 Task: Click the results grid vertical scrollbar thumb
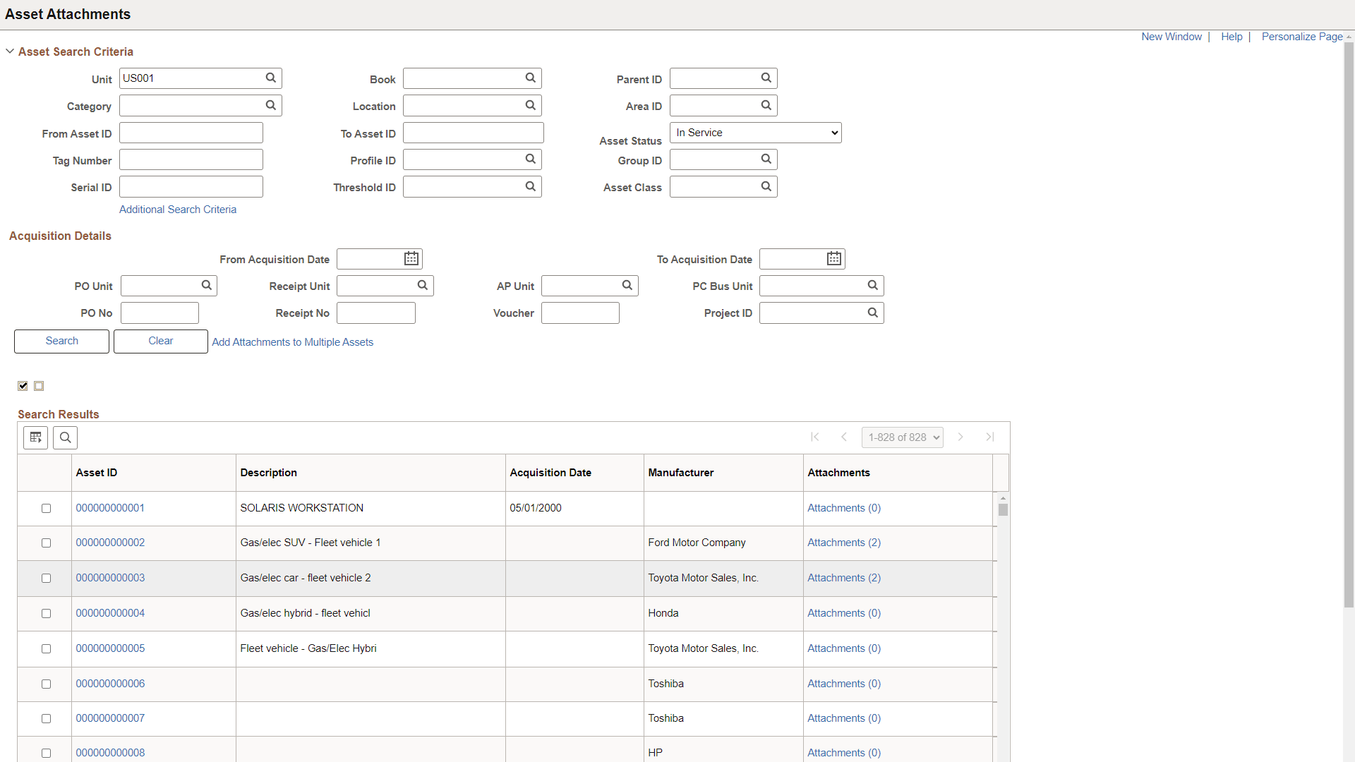[1003, 510]
